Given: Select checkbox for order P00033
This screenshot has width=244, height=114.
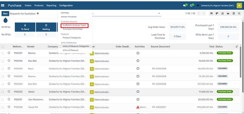Looking at the screenshot, I should (3, 84).
